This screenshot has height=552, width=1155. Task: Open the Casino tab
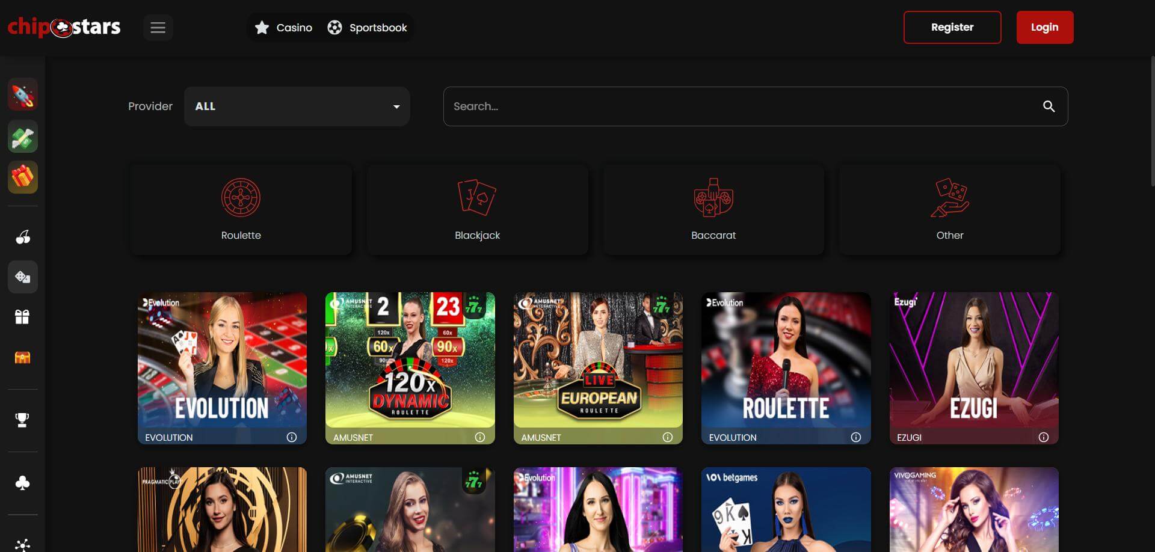(x=283, y=28)
